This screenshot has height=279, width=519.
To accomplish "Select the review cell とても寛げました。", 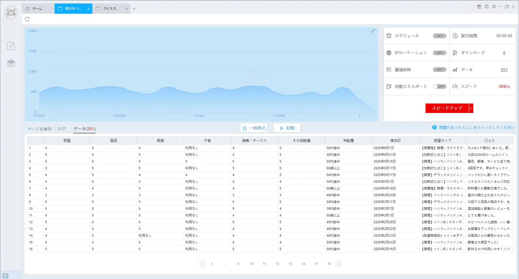I will point(489,215).
